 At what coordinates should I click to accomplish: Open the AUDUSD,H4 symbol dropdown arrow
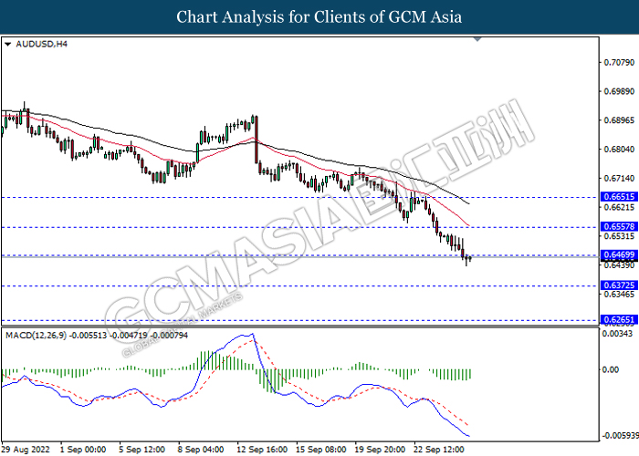7,45
